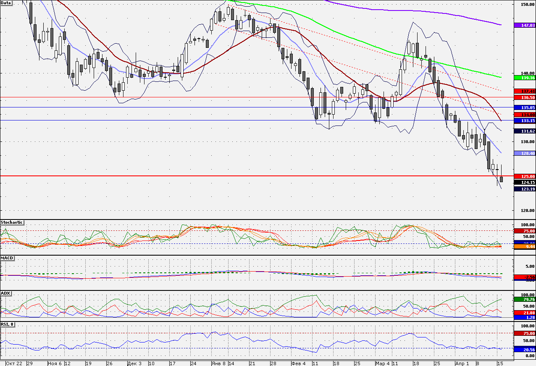Screen dimensions: 536x366
Task: Select the red 125.00 level tag
Action: pyautogui.click(x=524, y=176)
